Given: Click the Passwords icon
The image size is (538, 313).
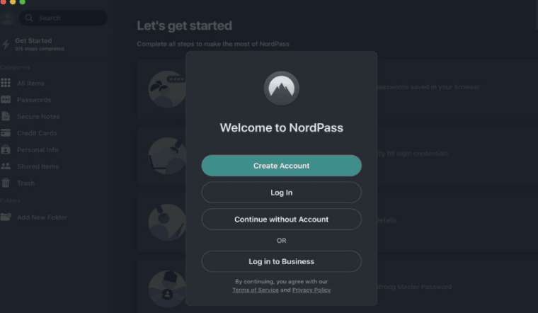Looking at the screenshot, I should [6, 100].
